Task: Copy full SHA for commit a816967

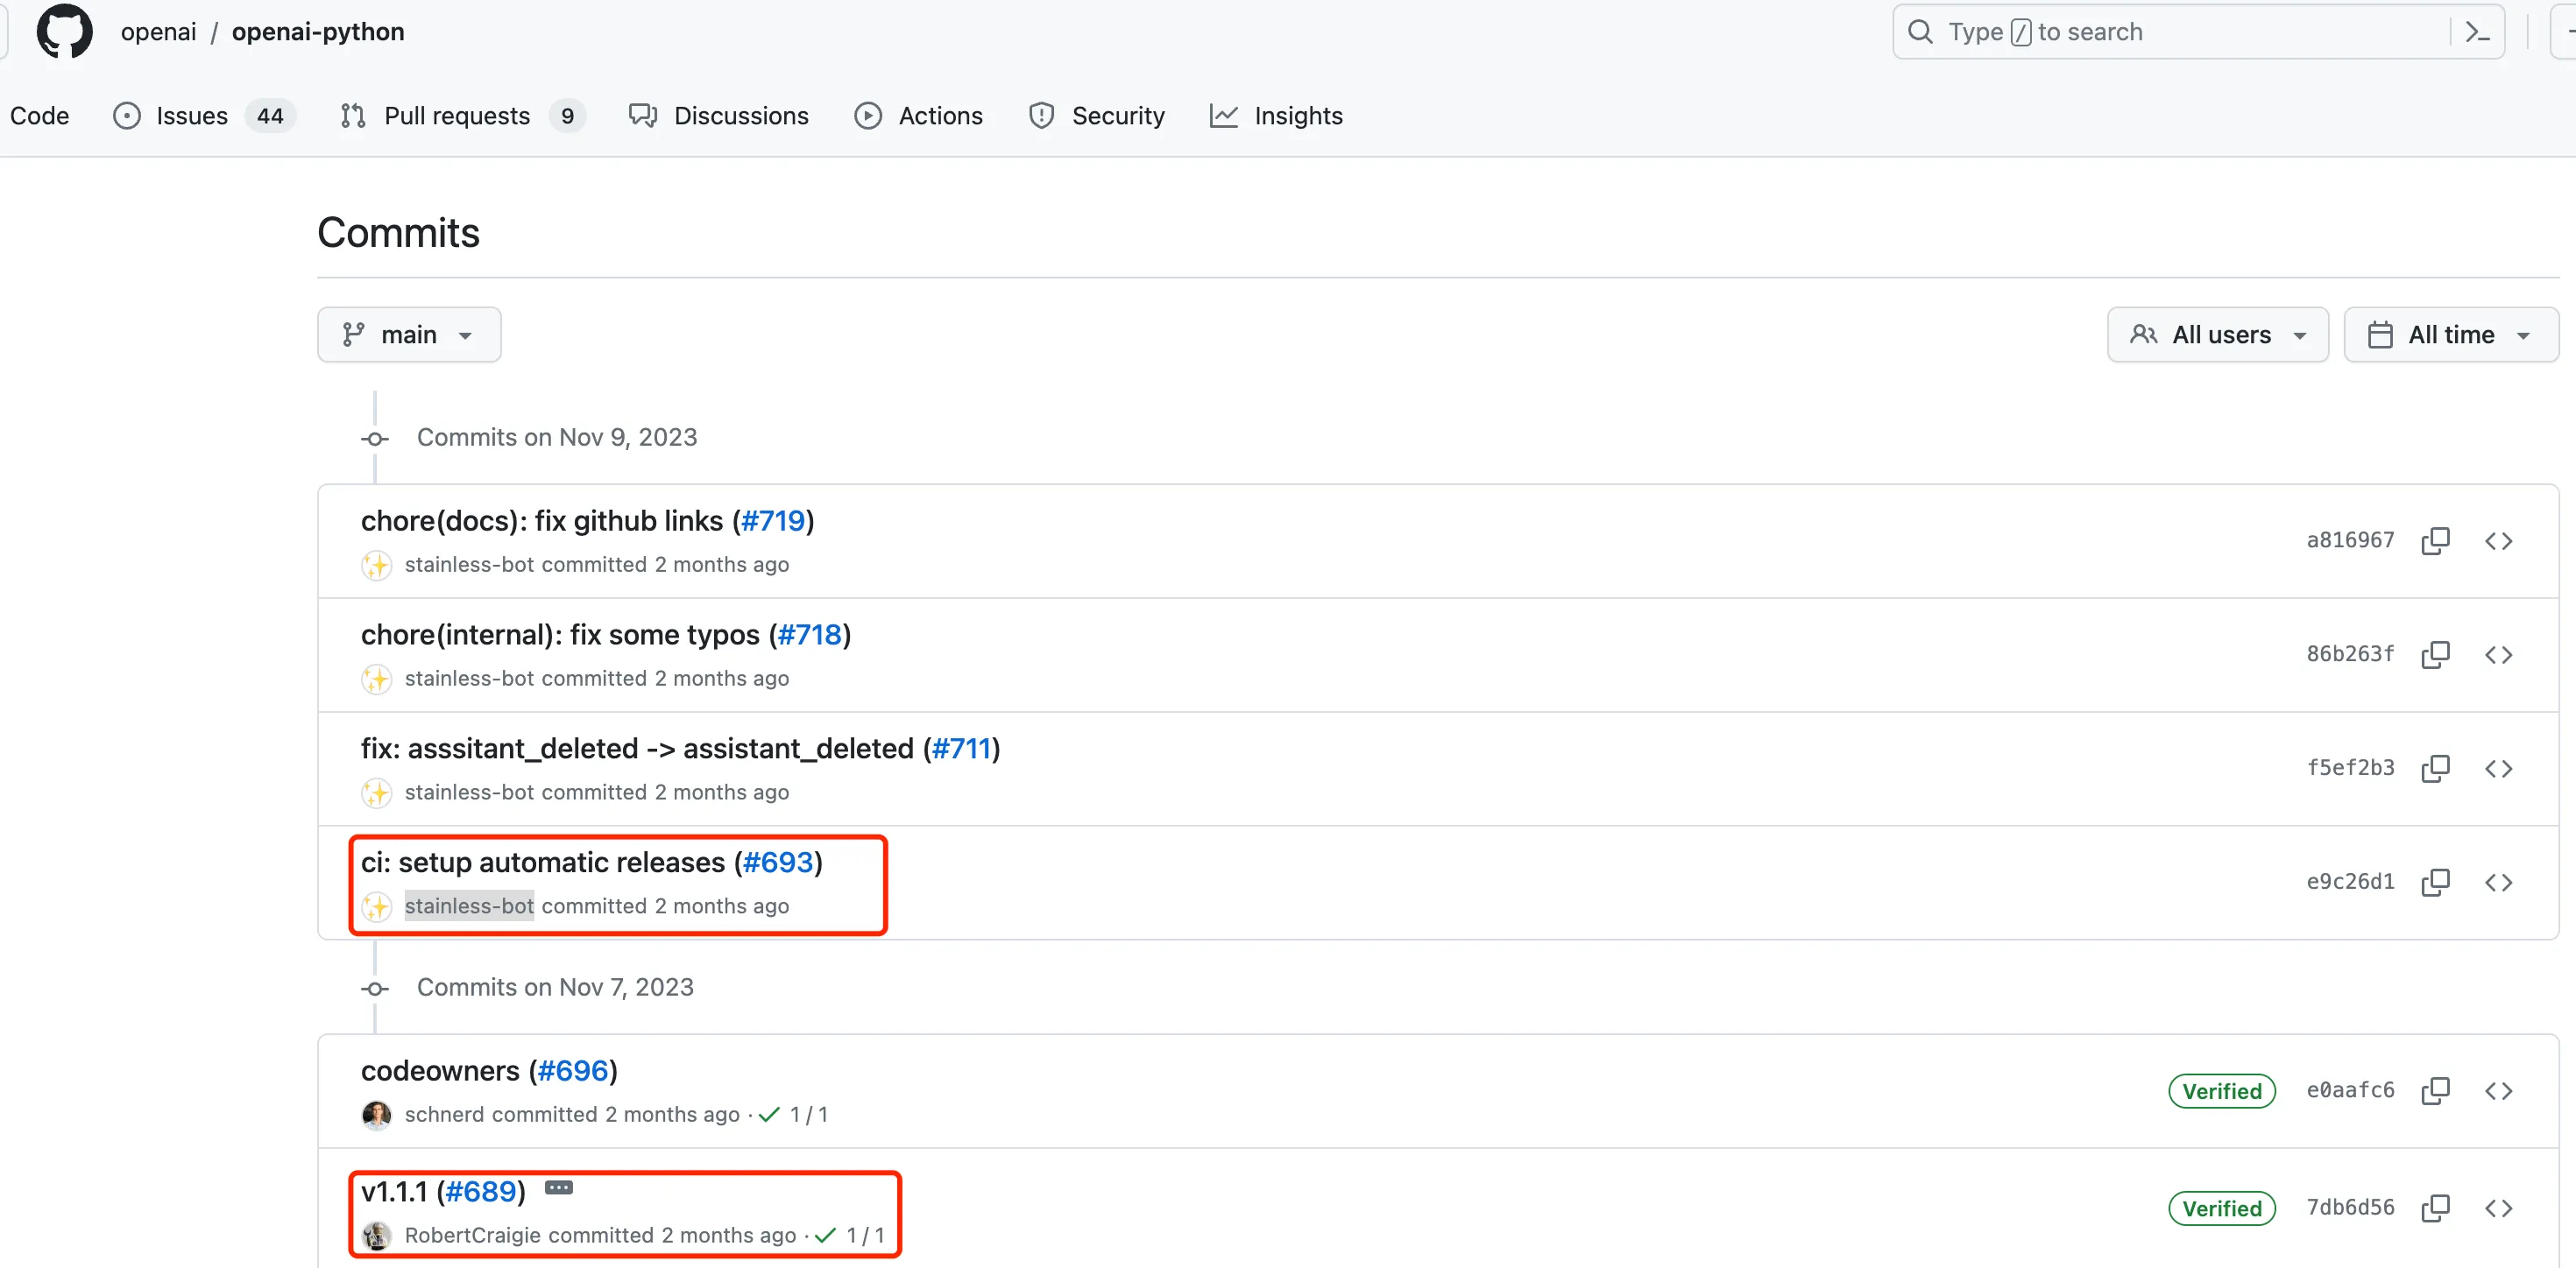Action: (x=2434, y=540)
